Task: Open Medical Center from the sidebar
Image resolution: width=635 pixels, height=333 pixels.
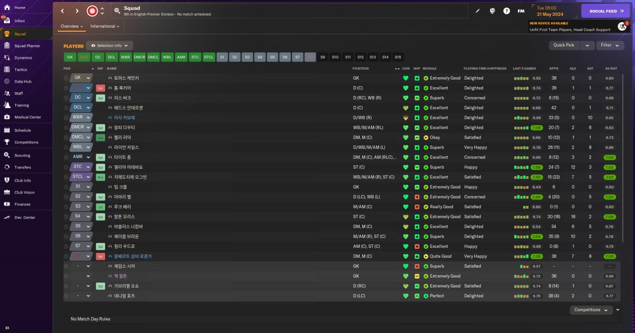Action: (x=7, y=117)
